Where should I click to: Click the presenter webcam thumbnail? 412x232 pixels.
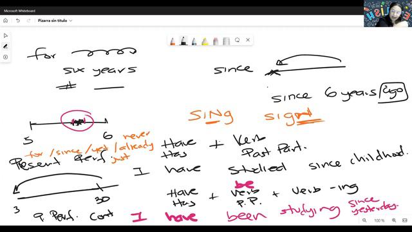pos(388,14)
